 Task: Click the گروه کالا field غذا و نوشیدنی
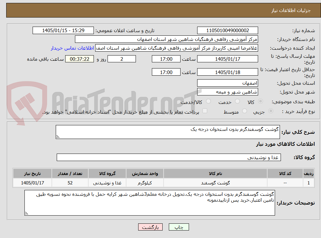169,157
